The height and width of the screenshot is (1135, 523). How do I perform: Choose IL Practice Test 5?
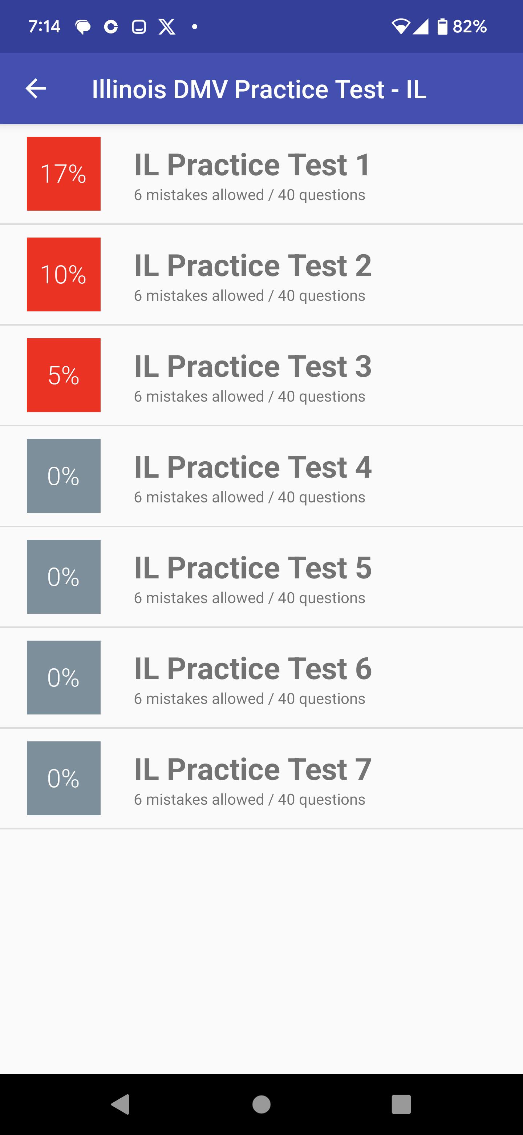tap(261, 577)
